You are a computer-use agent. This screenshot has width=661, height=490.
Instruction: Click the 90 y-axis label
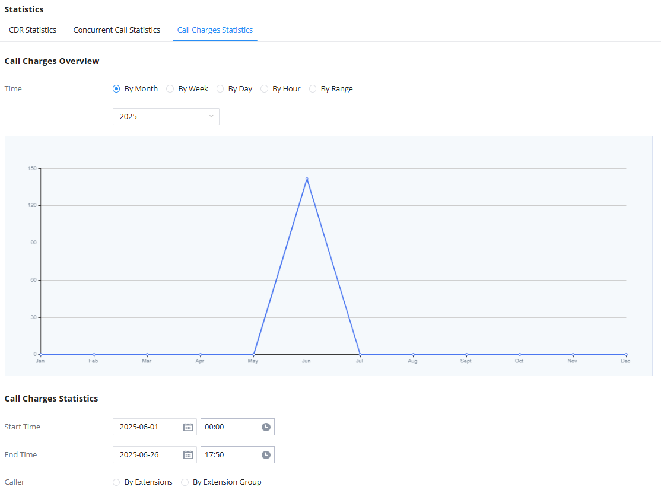coord(33,242)
